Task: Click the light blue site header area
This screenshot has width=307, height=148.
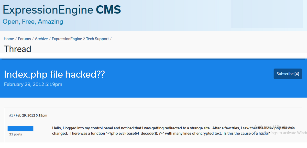Action: (x=179, y=15)
